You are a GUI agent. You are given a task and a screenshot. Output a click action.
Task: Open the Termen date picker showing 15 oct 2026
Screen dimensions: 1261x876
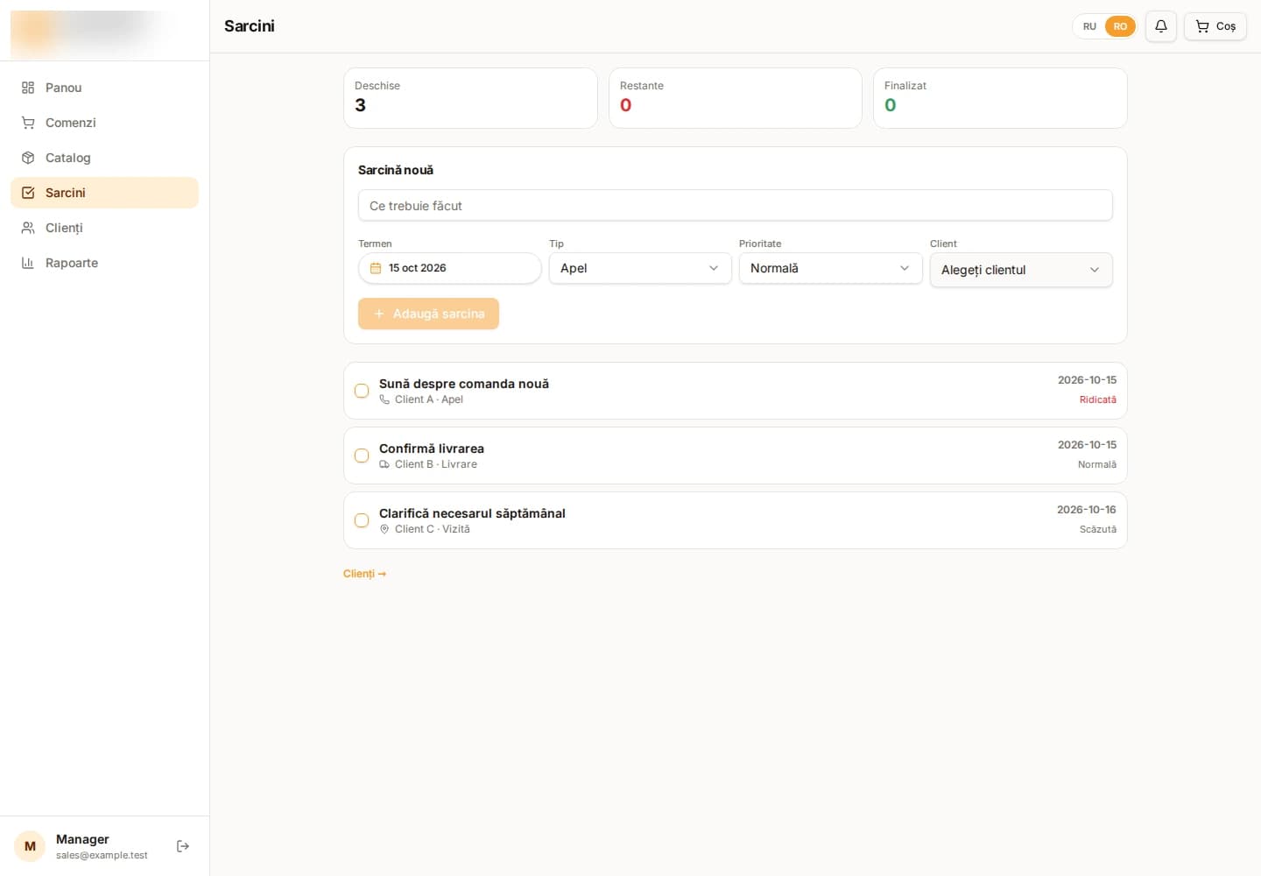click(x=449, y=268)
